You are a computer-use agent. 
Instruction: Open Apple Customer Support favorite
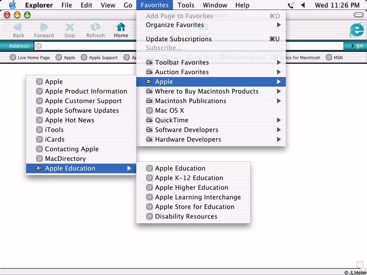tap(81, 101)
